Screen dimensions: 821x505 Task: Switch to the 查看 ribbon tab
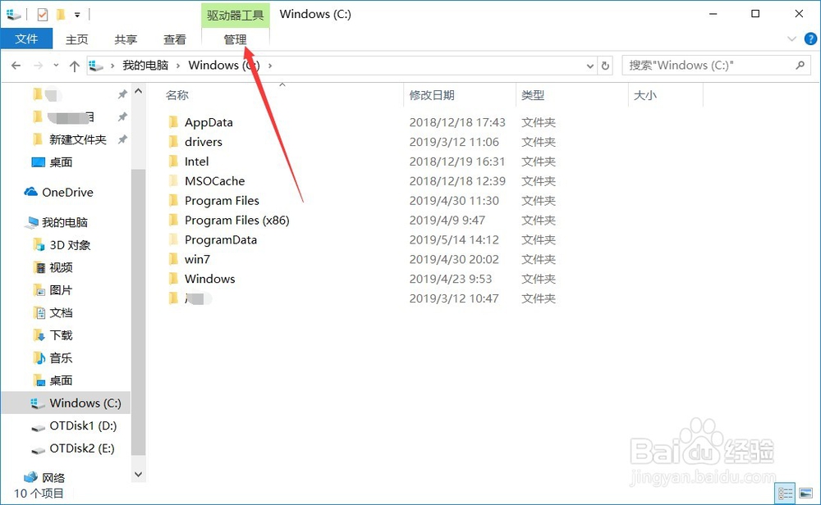point(174,39)
